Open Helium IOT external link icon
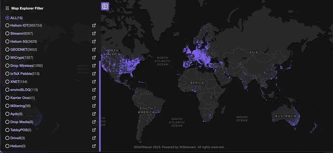The width and height of the screenshot is (333, 153). point(94,25)
